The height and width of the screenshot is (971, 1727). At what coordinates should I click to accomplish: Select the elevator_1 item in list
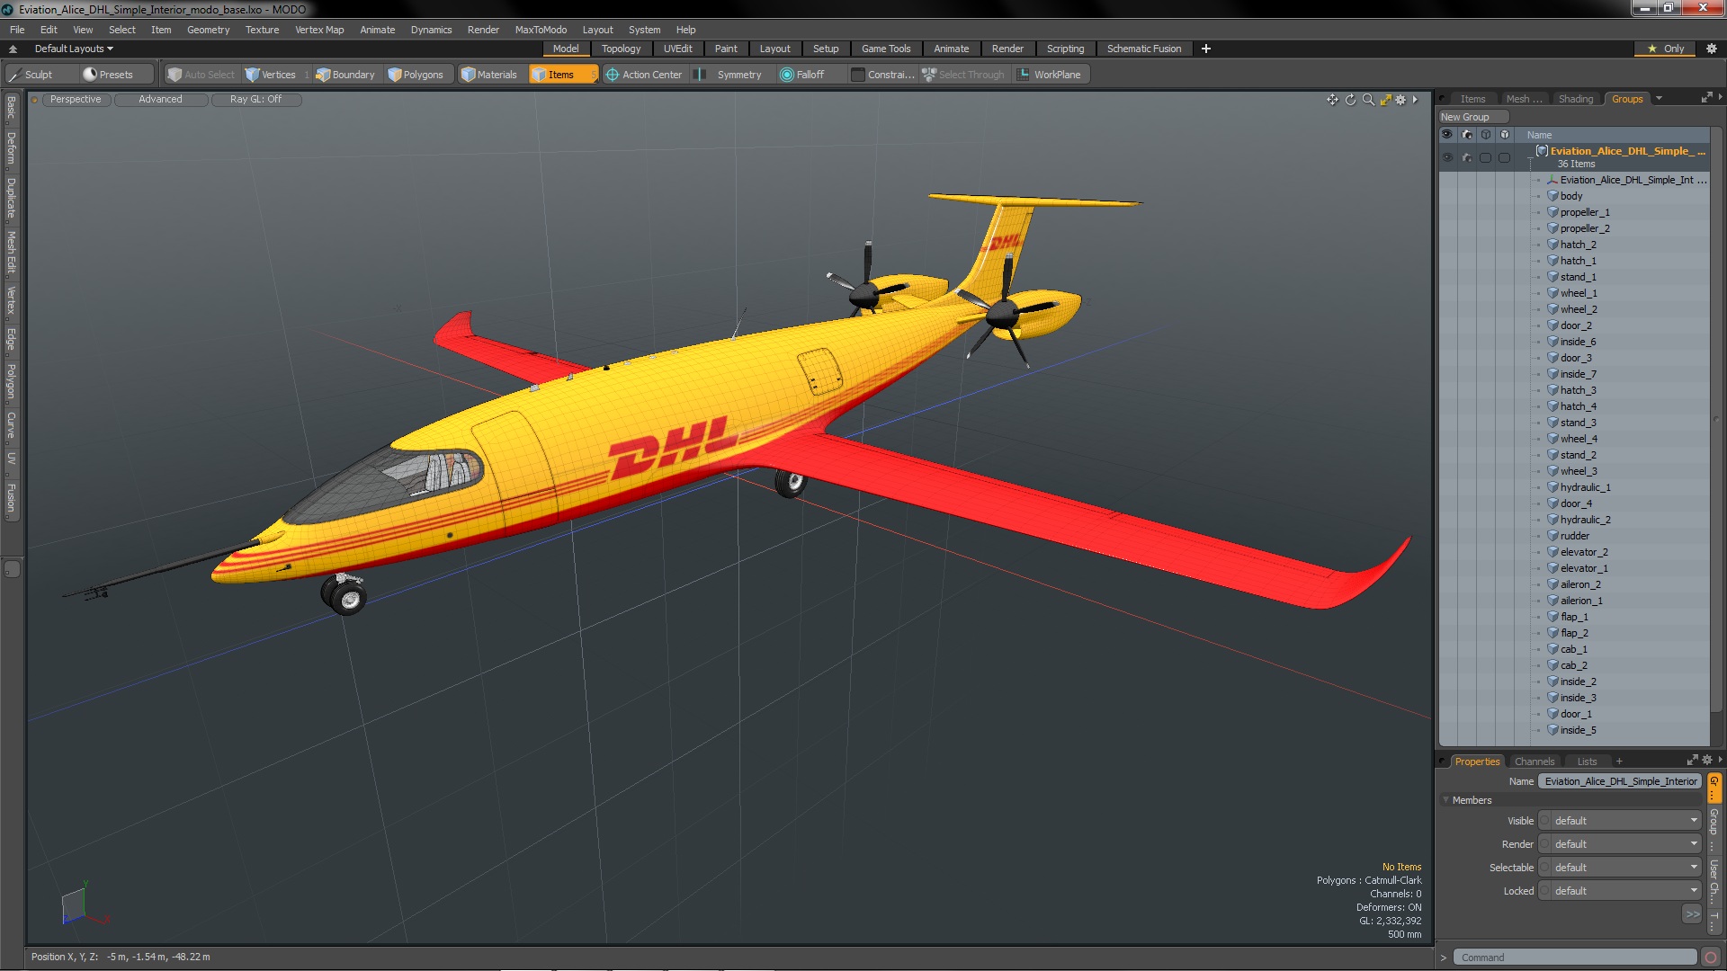pyautogui.click(x=1583, y=568)
